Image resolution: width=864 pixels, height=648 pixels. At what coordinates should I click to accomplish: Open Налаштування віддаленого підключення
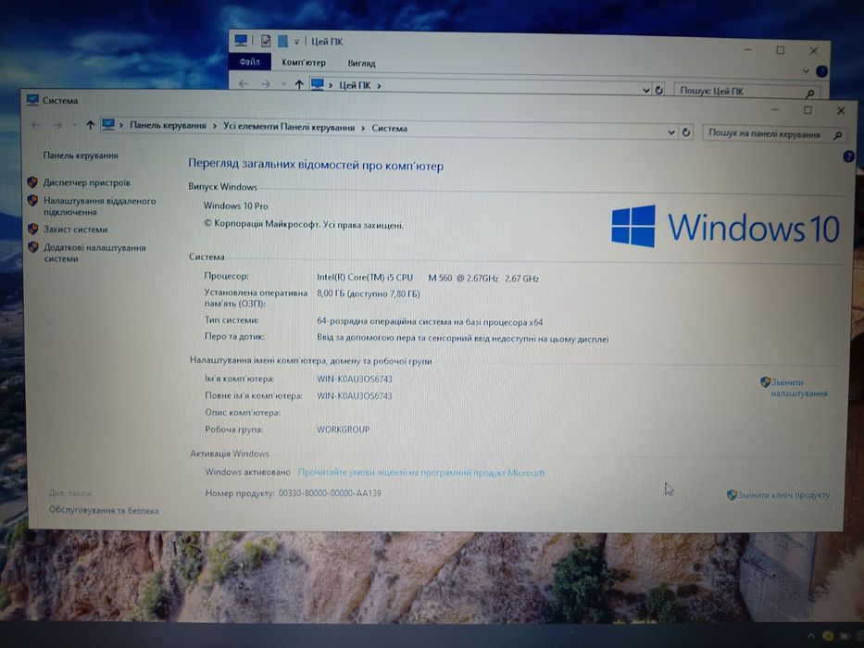[x=99, y=206]
